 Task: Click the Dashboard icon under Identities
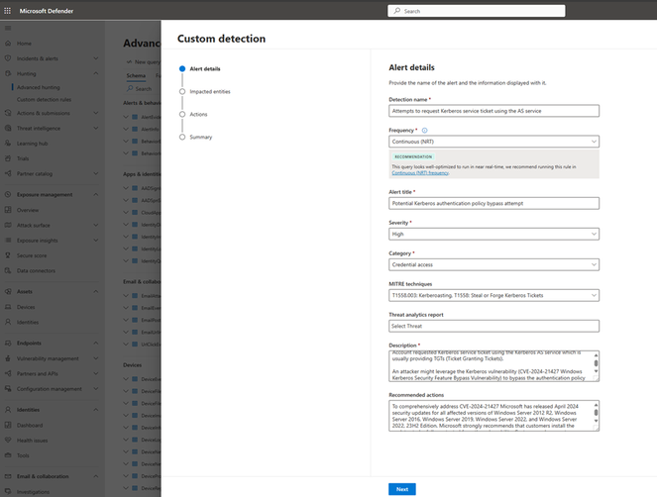tap(8, 425)
